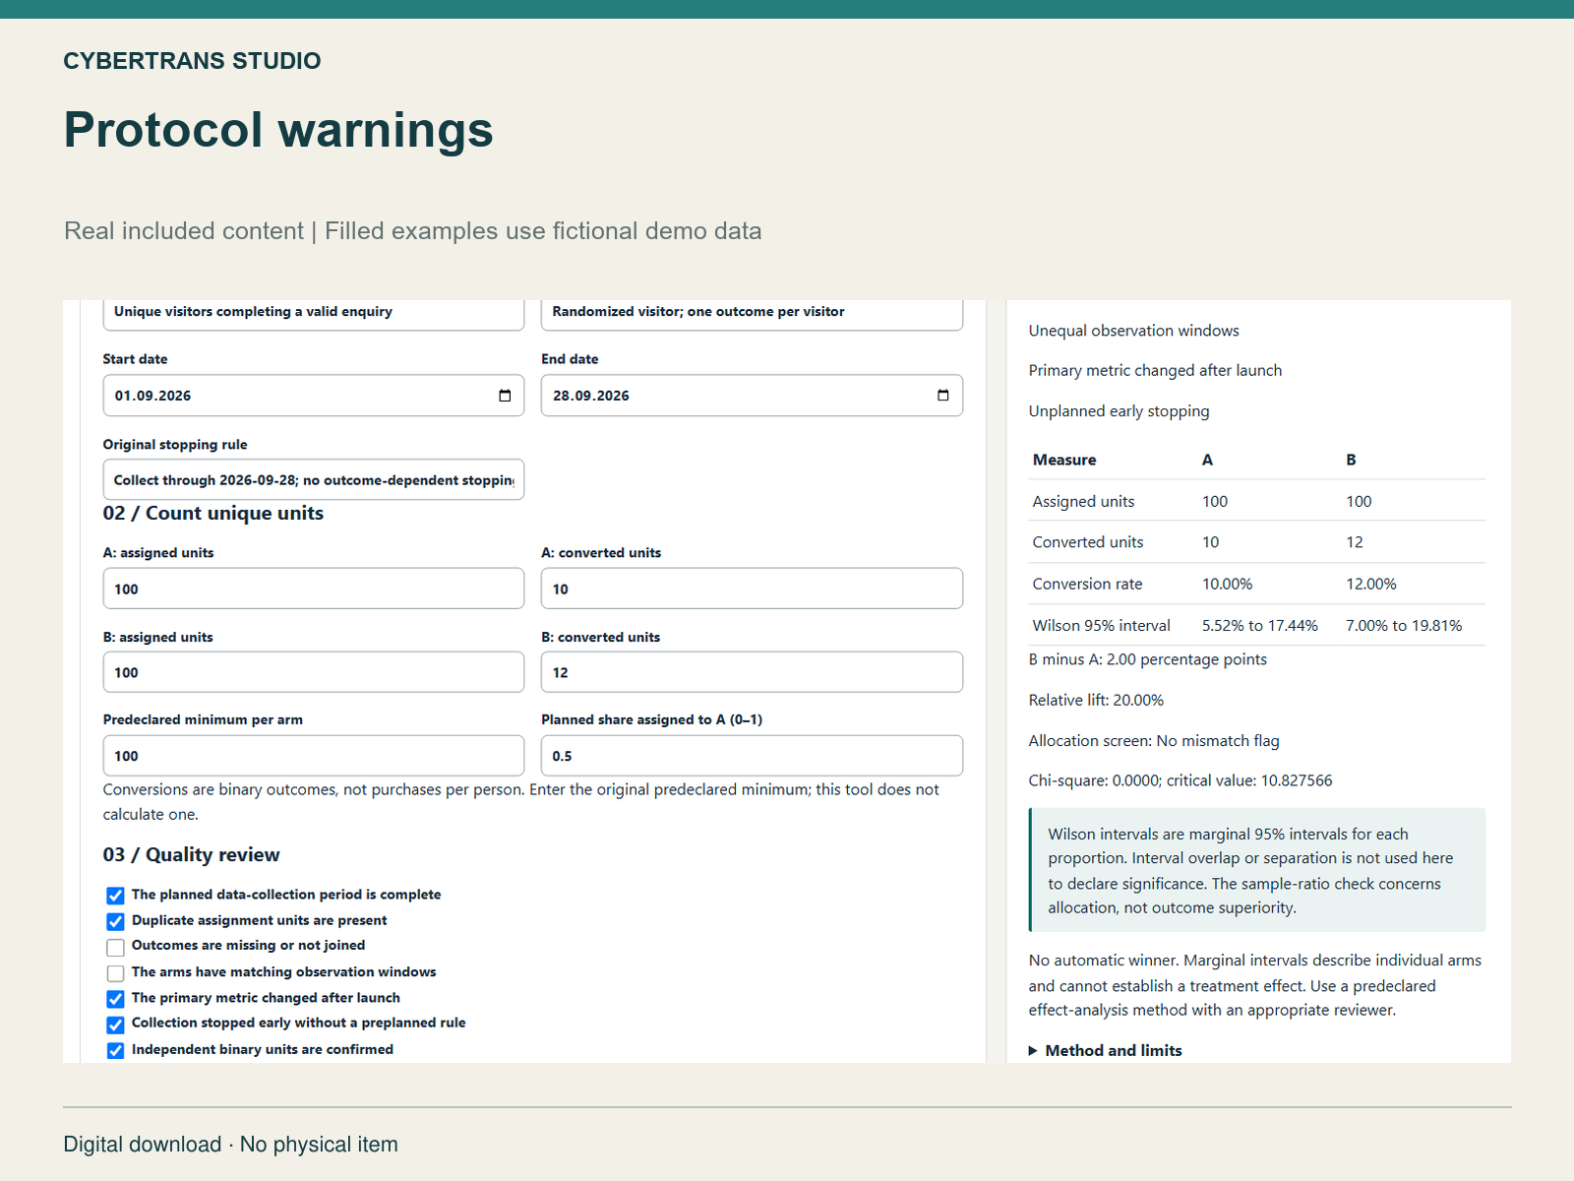Select the '7.00% to 19.81%' interval value
The image size is (1574, 1181).
[x=1404, y=625]
